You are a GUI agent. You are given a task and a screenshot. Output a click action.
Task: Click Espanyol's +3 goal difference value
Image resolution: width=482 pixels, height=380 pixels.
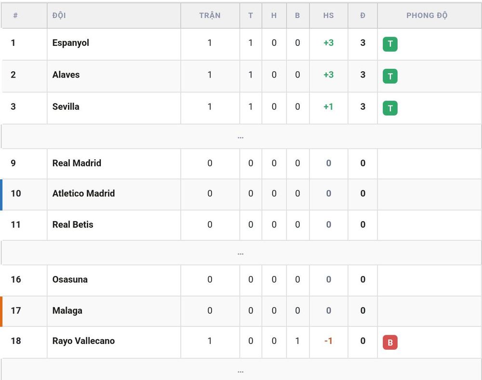tap(328, 43)
